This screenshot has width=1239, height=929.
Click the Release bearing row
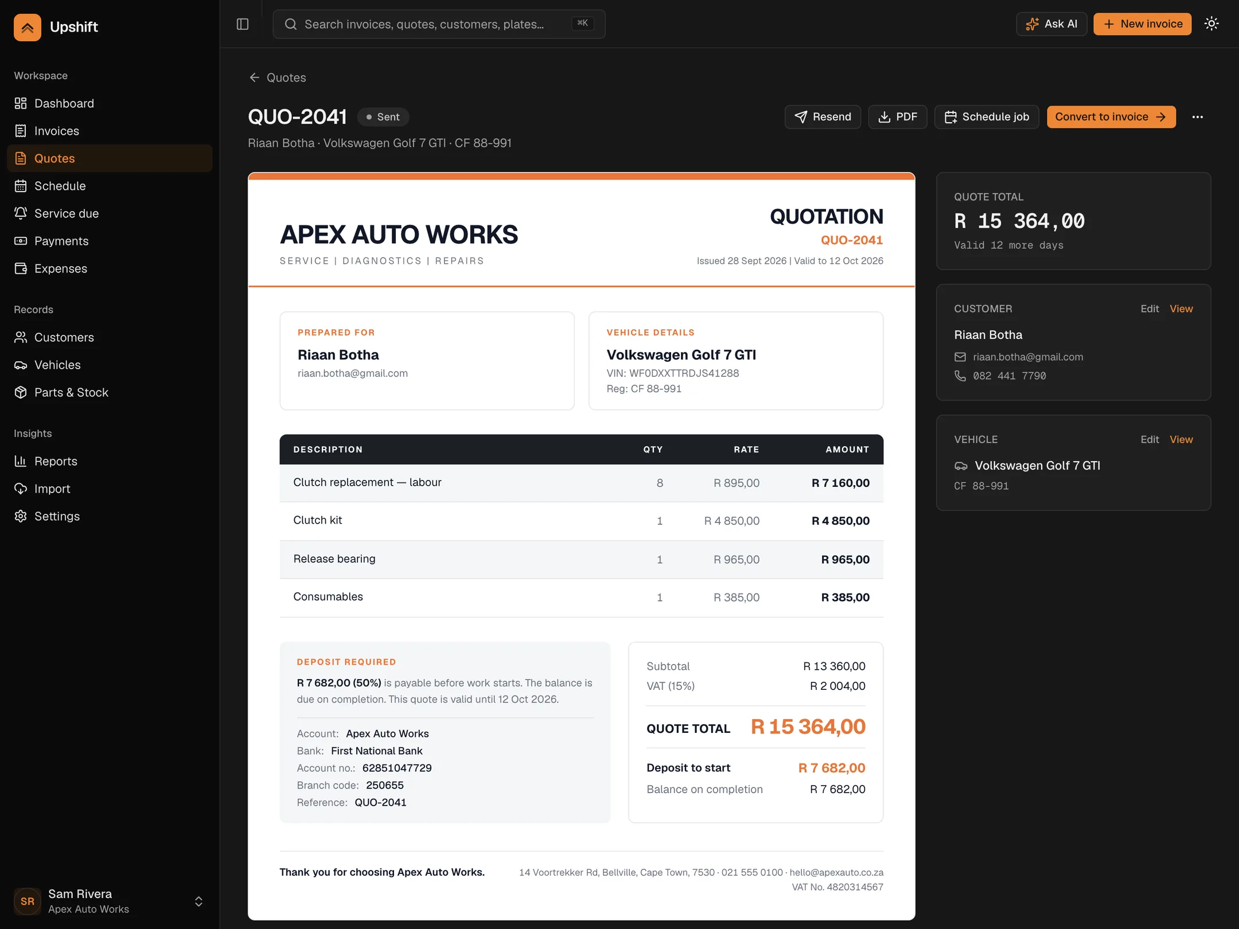coord(581,559)
